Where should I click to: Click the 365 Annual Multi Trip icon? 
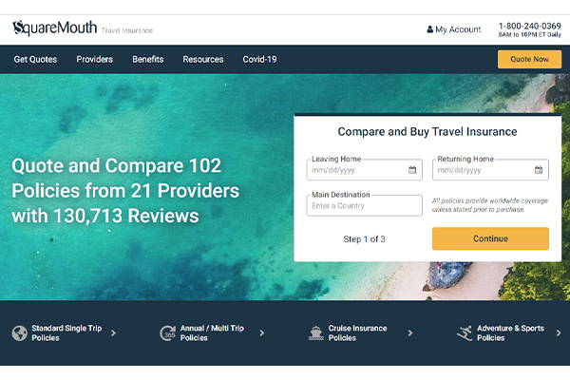click(167, 332)
